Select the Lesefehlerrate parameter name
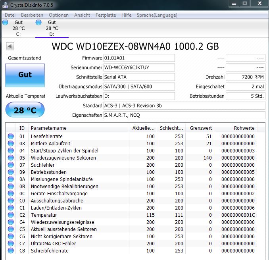Screen dimensions: 269x260 click(x=47, y=137)
